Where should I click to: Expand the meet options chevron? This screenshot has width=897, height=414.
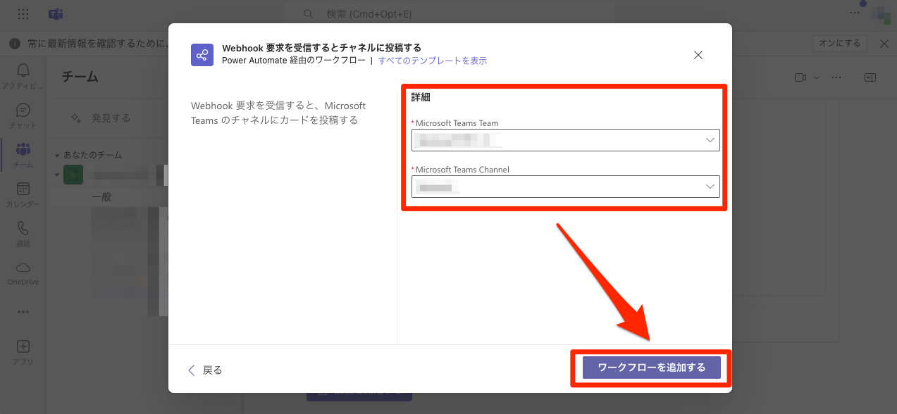[817, 77]
